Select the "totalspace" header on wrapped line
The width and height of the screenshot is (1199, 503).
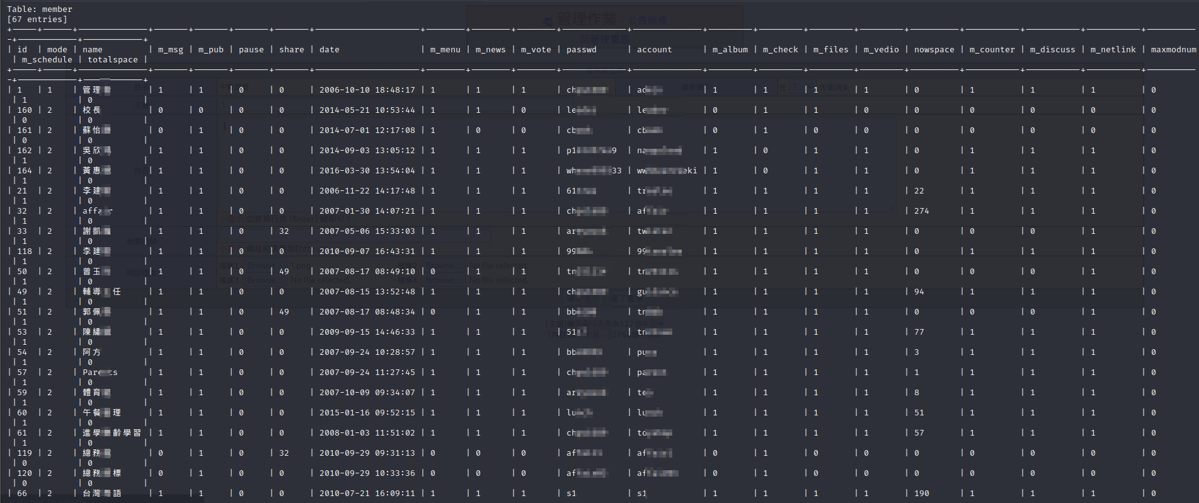click(113, 60)
